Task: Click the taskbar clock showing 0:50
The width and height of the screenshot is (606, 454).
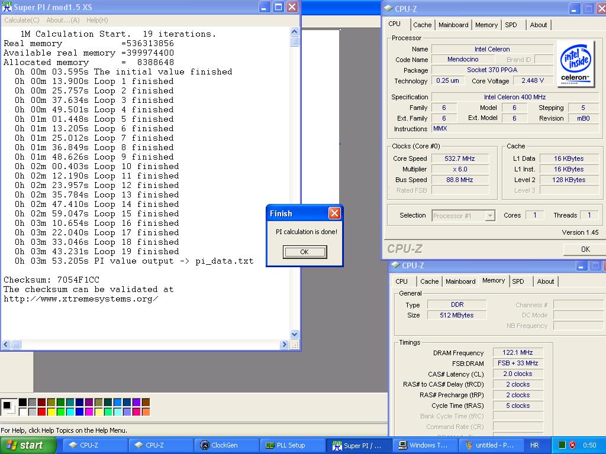Action: (x=589, y=445)
